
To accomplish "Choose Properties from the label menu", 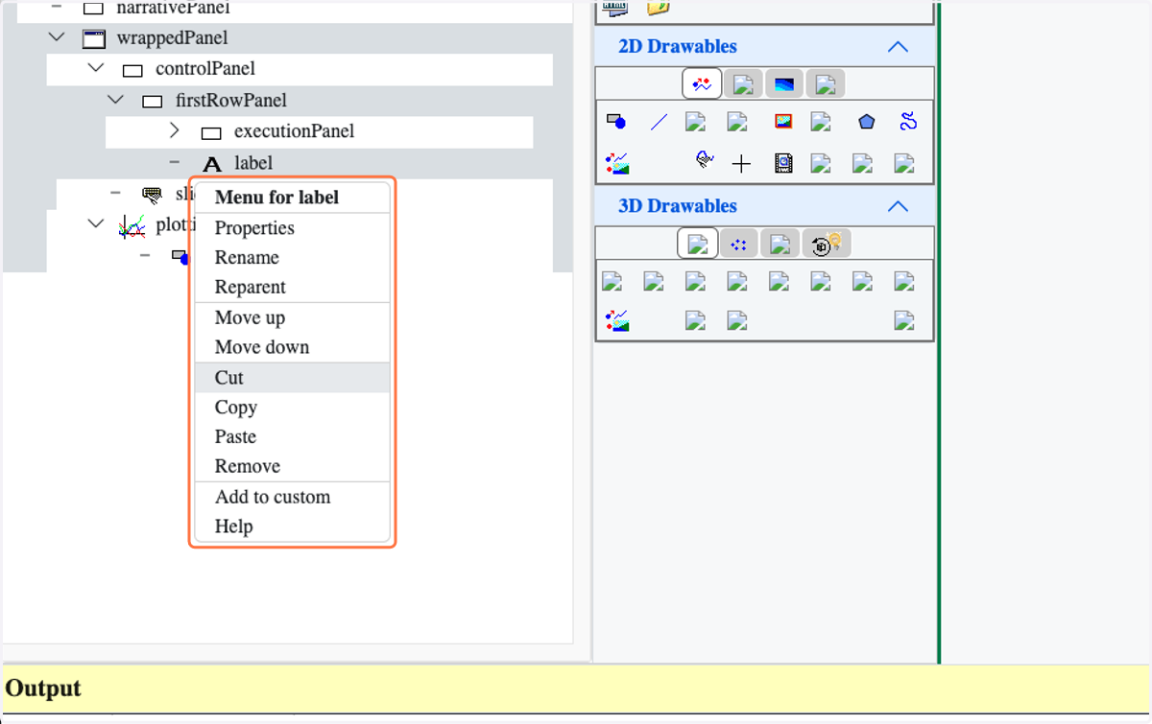I will [x=292, y=228].
